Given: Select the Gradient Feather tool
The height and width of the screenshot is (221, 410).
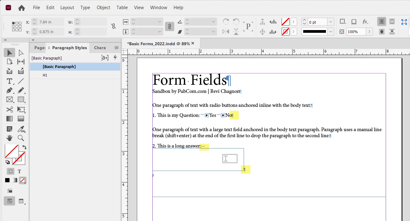Looking at the screenshot, I should (21, 119).
